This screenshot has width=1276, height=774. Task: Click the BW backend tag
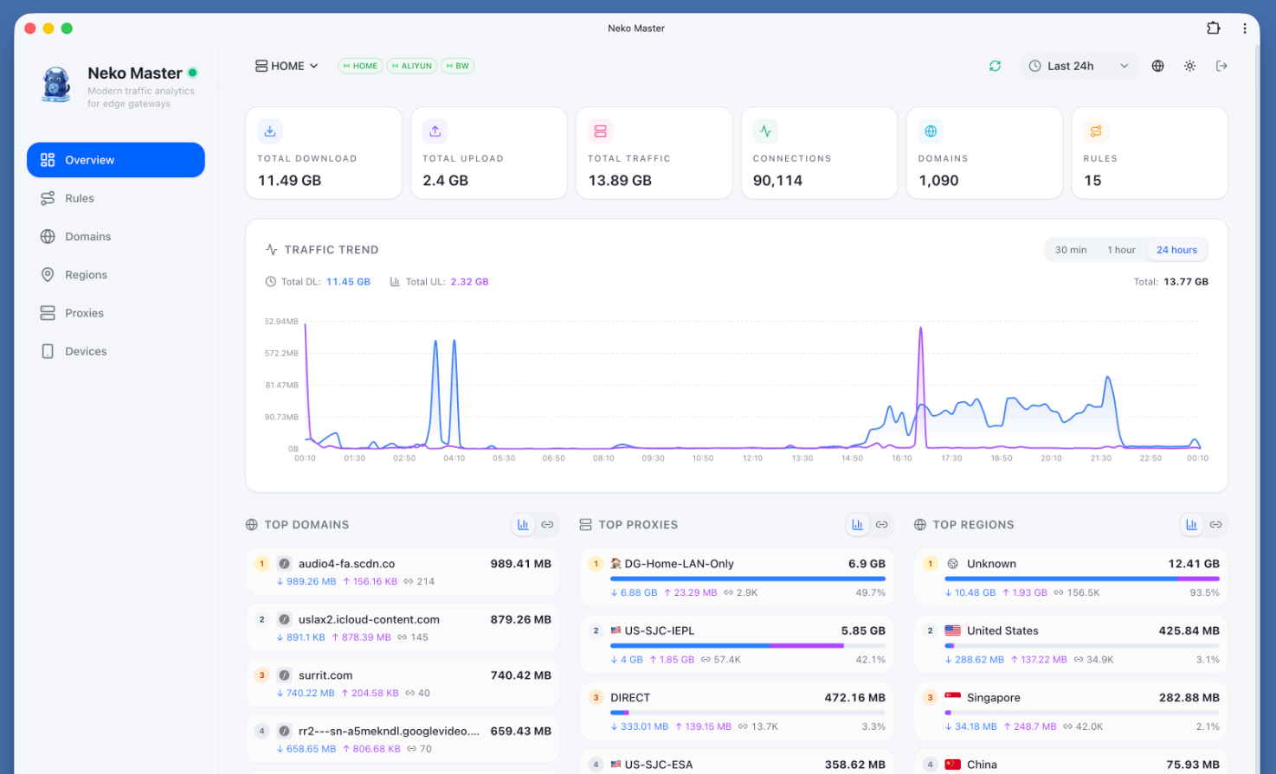[457, 66]
